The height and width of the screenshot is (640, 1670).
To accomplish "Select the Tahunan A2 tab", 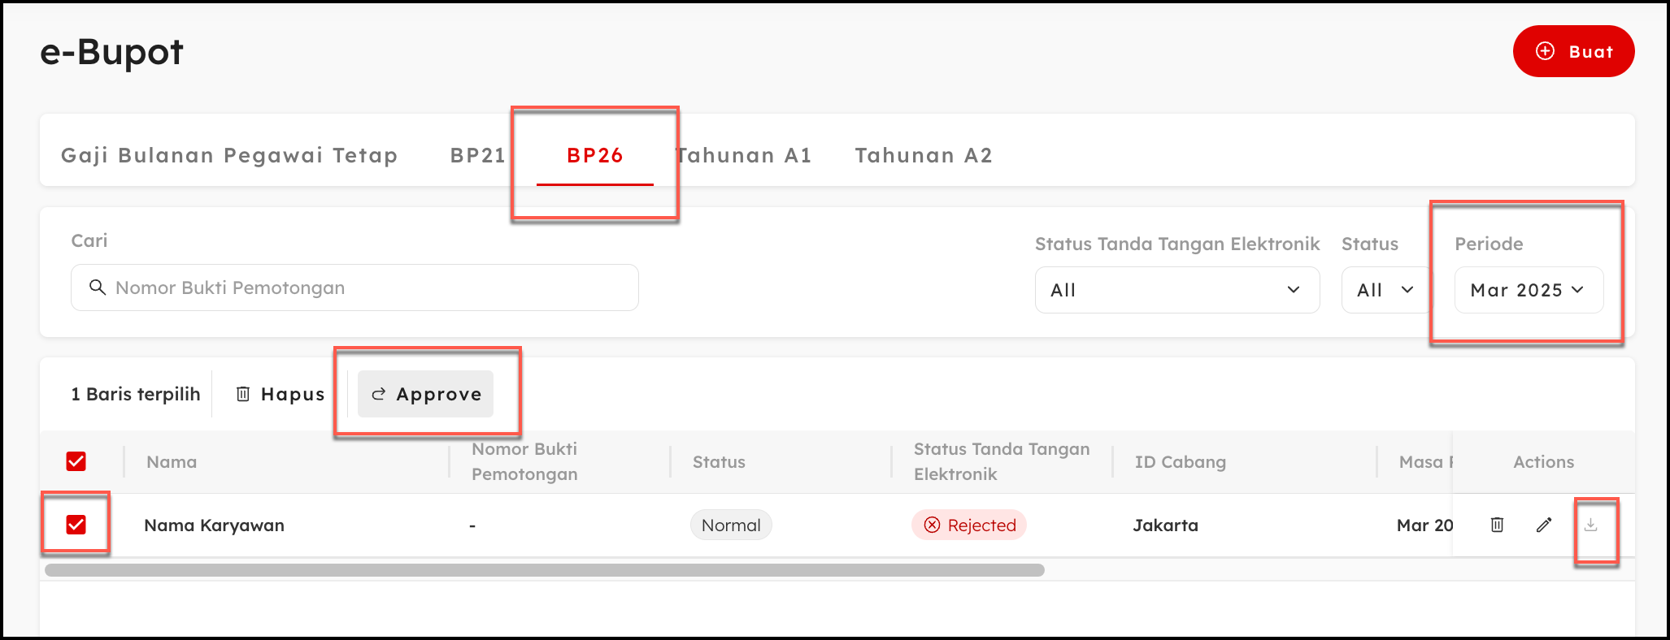I will [924, 155].
